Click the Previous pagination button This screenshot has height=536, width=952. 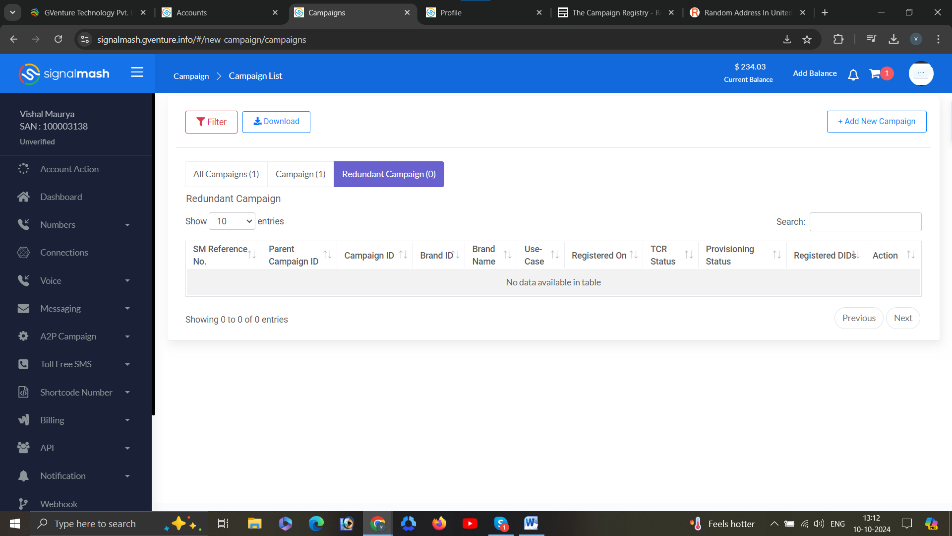(x=859, y=318)
